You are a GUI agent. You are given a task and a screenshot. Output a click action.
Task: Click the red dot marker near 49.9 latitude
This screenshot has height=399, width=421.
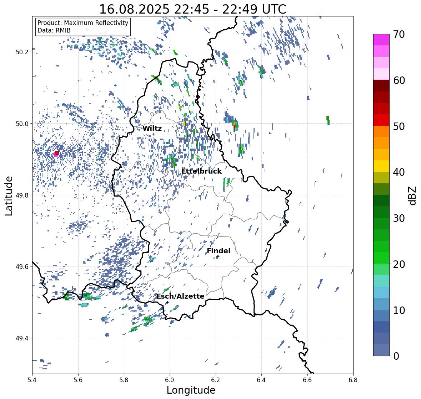57,153
